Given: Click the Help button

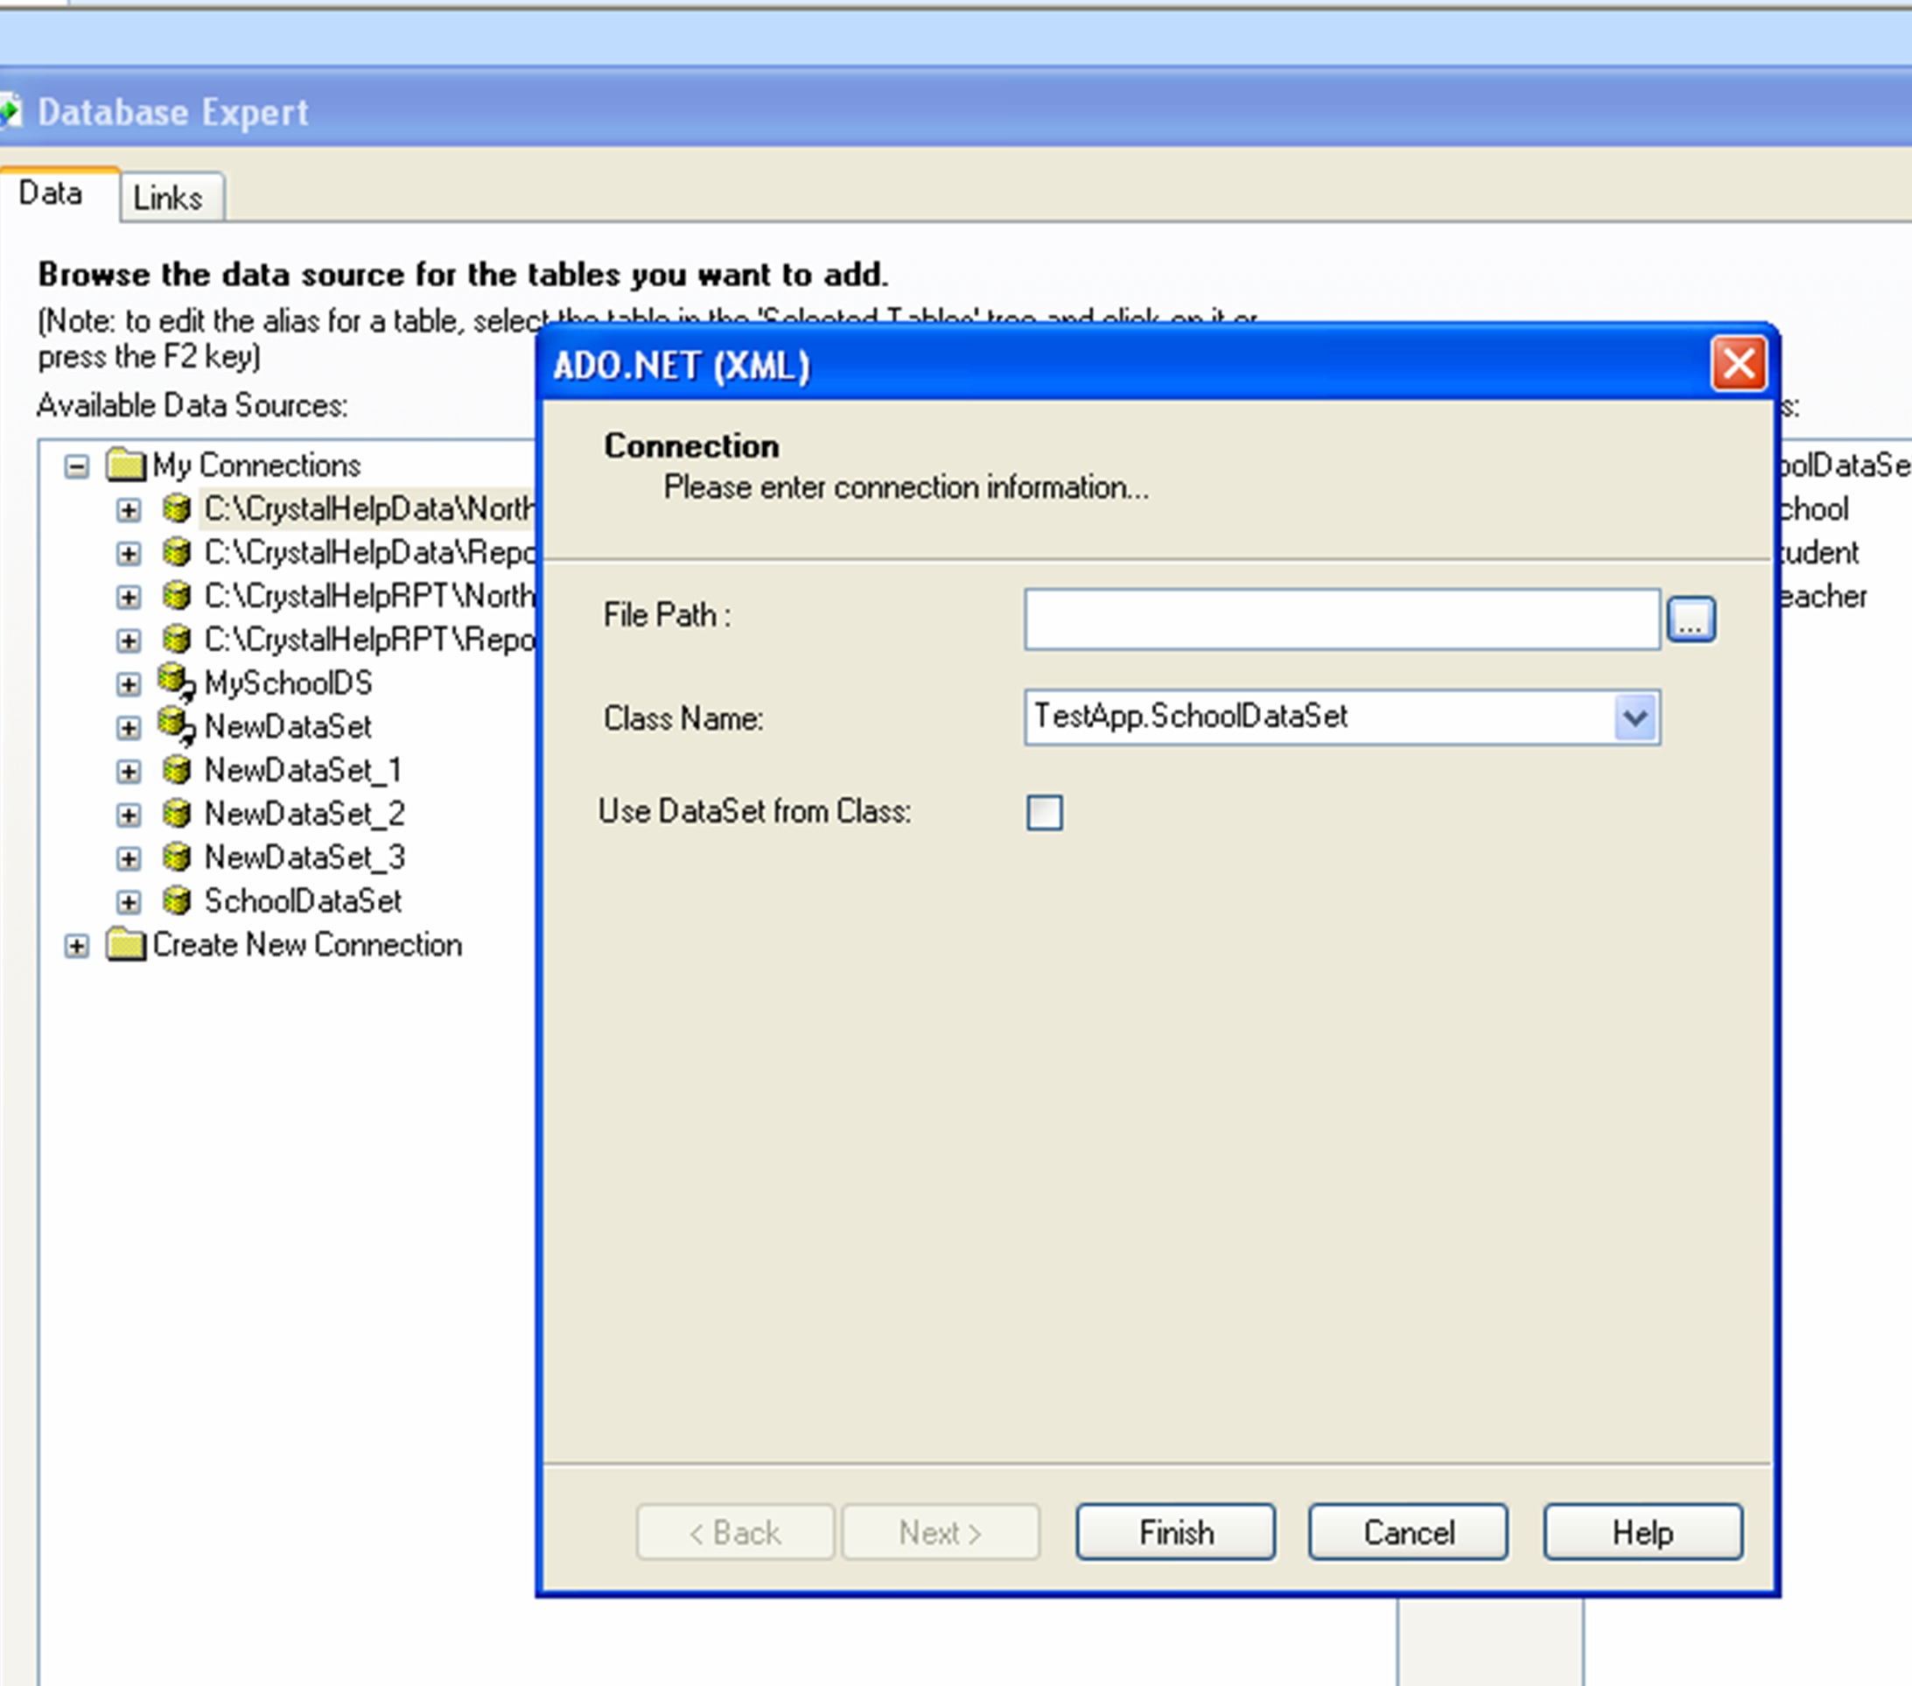Looking at the screenshot, I should coord(1642,1533).
